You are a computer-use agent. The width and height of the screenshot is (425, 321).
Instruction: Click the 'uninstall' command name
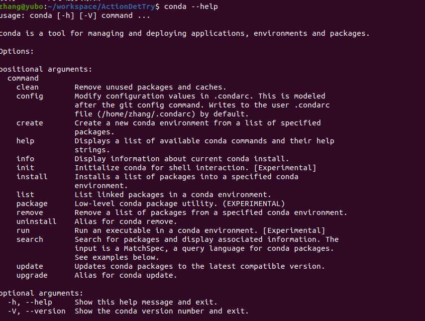[x=36, y=221]
